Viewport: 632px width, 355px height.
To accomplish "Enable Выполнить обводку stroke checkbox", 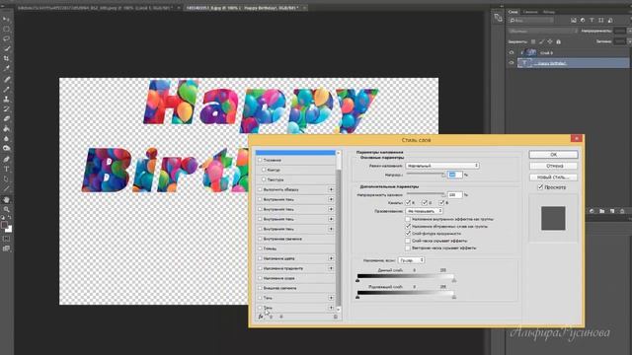I will coord(260,189).
